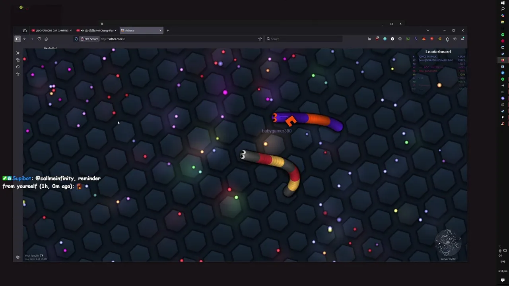The width and height of the screenshot is (509, 286).
Task: Click the large magenta glowing pellet
Action: (225, 93)
